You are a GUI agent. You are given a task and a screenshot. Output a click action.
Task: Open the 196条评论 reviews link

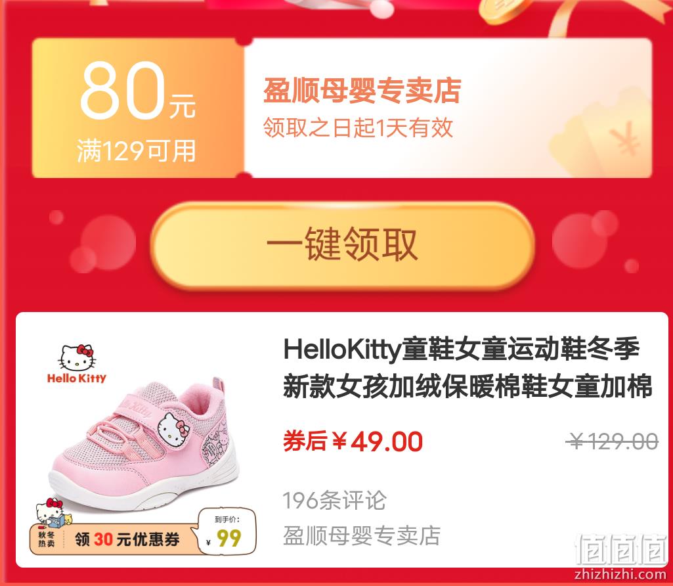tap(334, 501)
